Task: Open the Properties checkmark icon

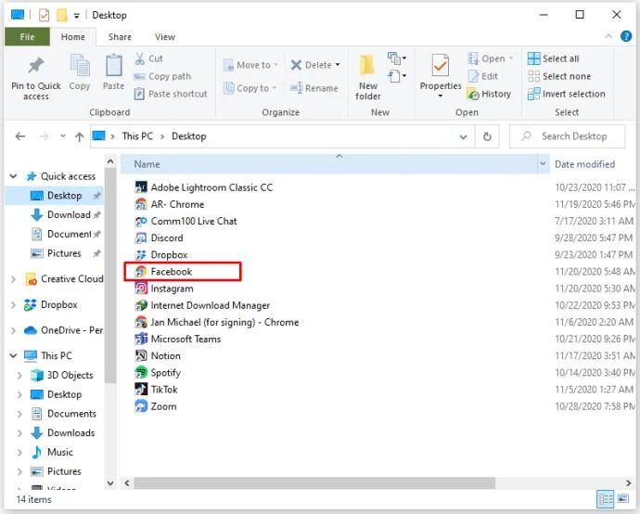Action: [x=441, y=65]
